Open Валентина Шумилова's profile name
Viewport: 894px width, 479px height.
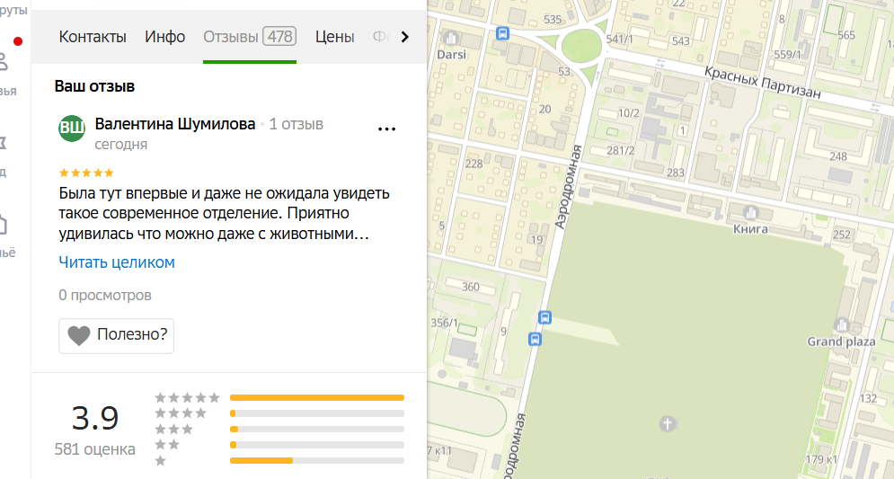coord(175,124)
